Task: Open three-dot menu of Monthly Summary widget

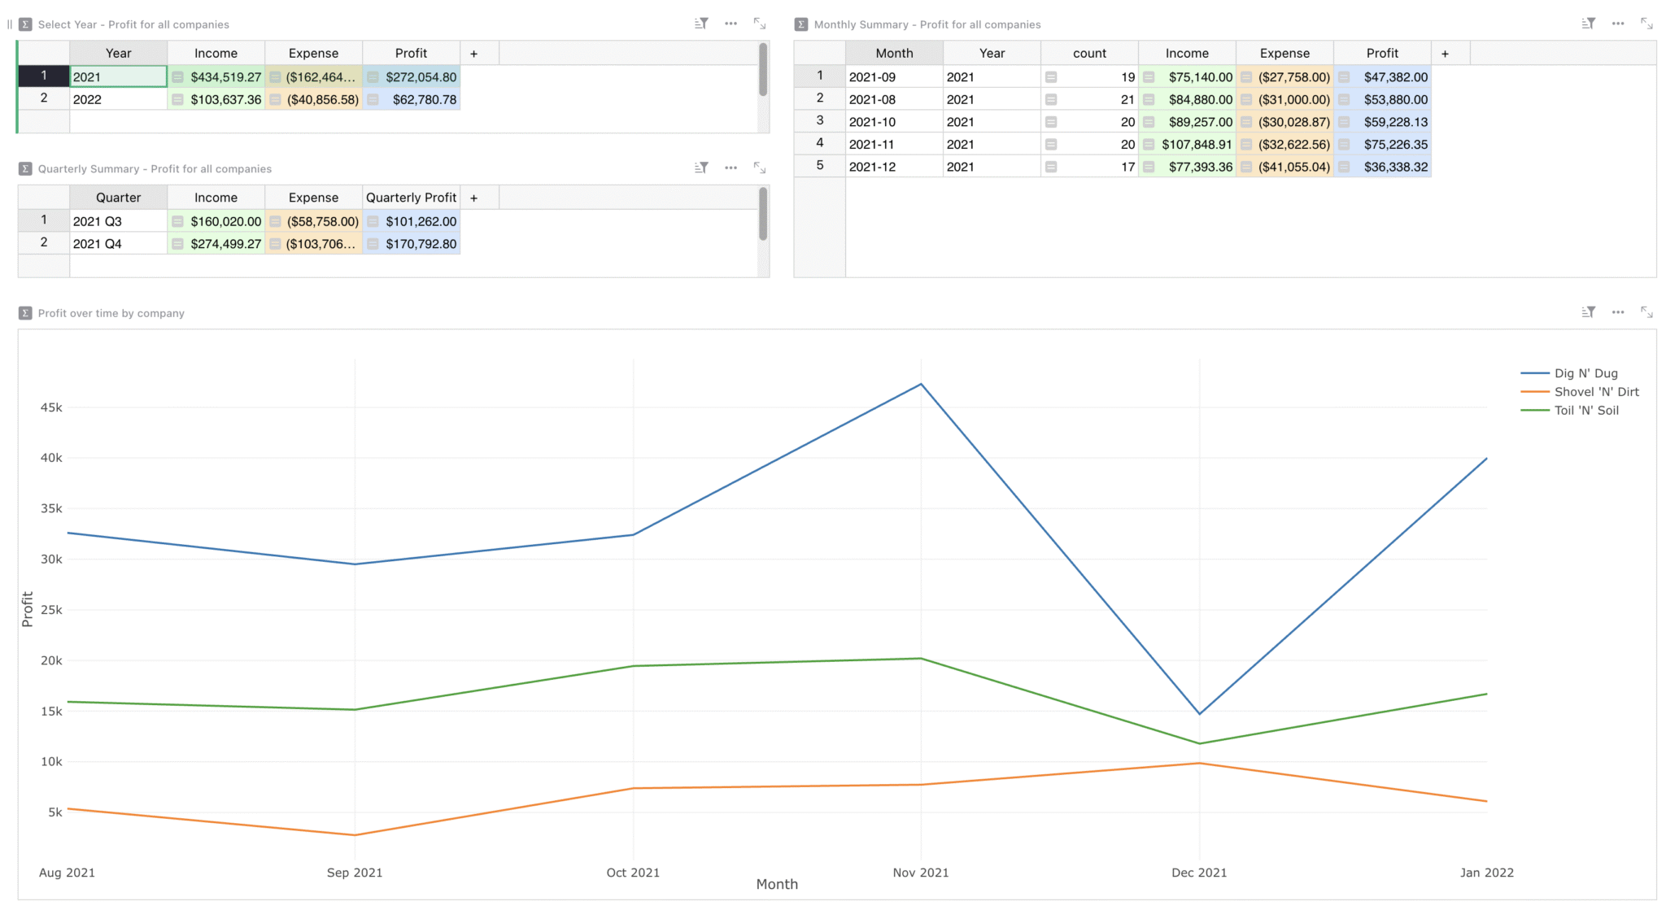Action: click(1617, 24)
